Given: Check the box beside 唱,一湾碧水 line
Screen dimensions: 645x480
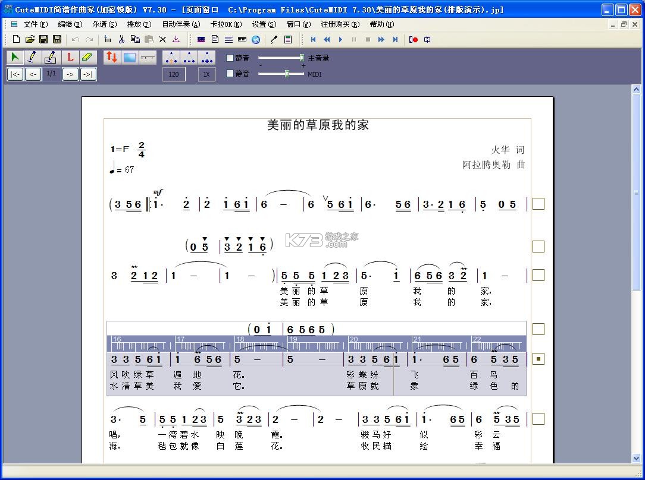Looking at the screenshot, I should pyautogui.click(x=538, y=419).
